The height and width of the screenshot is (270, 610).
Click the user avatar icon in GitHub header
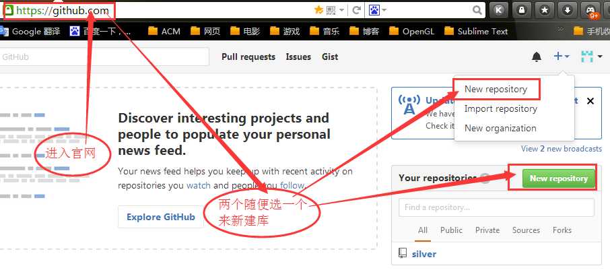(x=587, y=57)
